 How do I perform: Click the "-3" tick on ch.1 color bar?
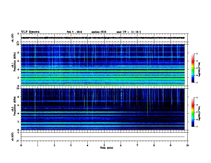(x=197, y=54)
